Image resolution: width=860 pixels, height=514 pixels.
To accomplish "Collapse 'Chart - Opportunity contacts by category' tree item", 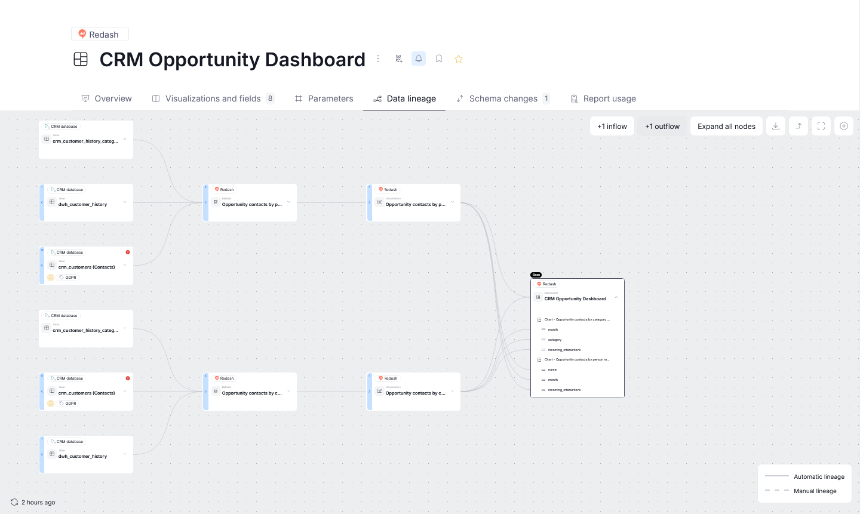I will tap(539, 319).
